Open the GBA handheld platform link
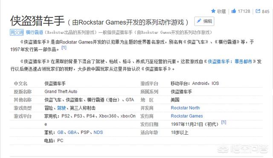273x158 pixels. pos(72,132)
